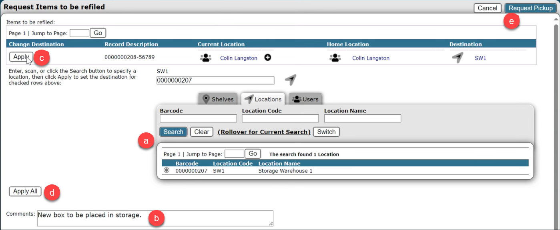Image resolution: width=560 pixels, height=230 pixels.
Task: Open the Shelves tab
Action: point(218,99)
